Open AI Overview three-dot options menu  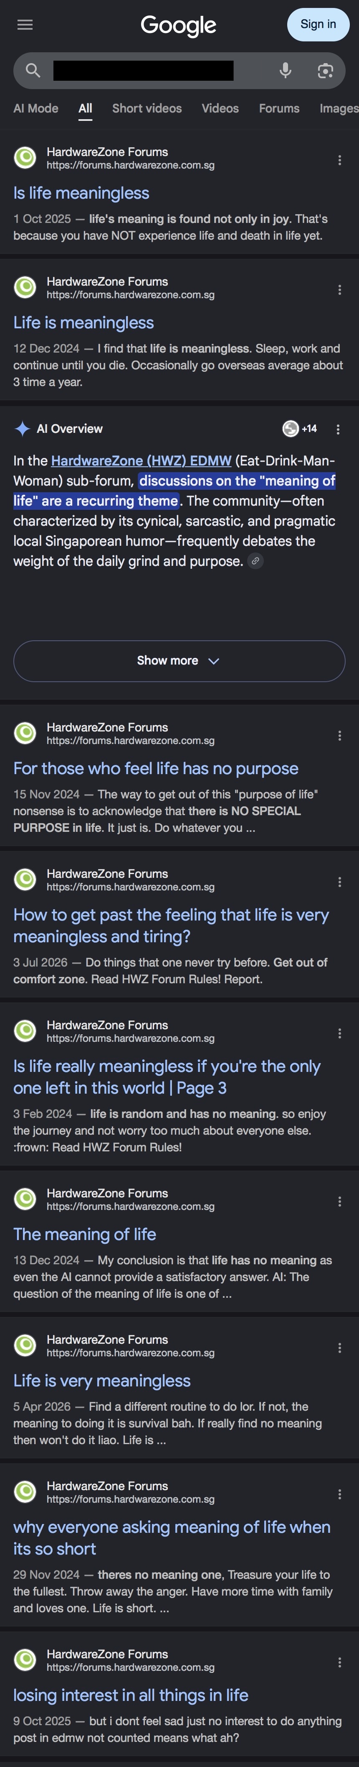point(338,429)
